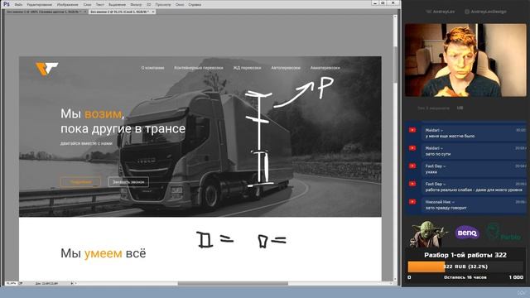This screenshot has width=530, height=298.
Task: Click the AndreyLev label at top of the stream panel
Action: click(x=441, y=12)
